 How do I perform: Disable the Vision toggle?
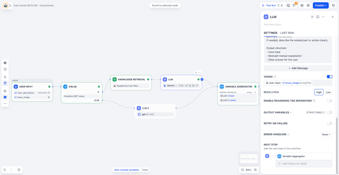(x=329, y=77)
